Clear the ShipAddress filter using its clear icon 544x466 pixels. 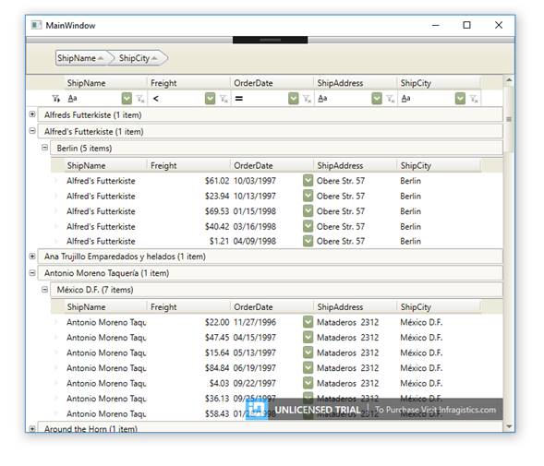(x=391, y=99)
